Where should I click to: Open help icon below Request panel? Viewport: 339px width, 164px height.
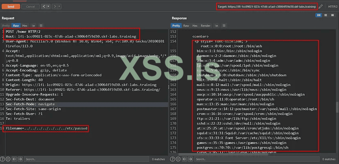click(2, 159)
